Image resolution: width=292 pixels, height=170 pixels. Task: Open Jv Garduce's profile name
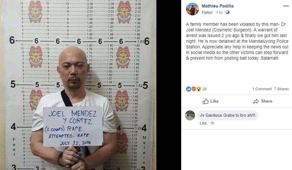pos(211,115)
